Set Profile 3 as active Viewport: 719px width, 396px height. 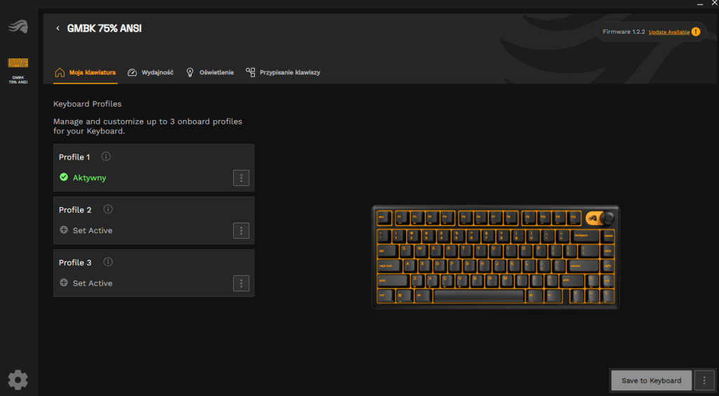tap(86, 283)
